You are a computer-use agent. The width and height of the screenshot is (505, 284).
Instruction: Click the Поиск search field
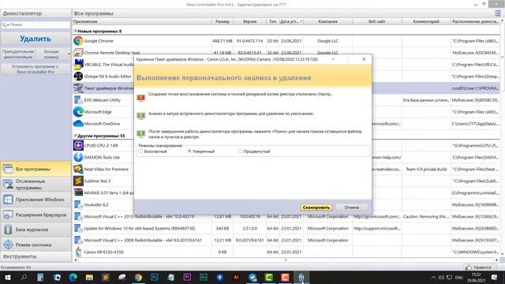click(39, 24)
